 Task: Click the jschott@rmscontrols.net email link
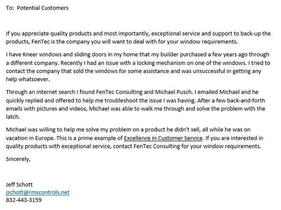point(37,192)
